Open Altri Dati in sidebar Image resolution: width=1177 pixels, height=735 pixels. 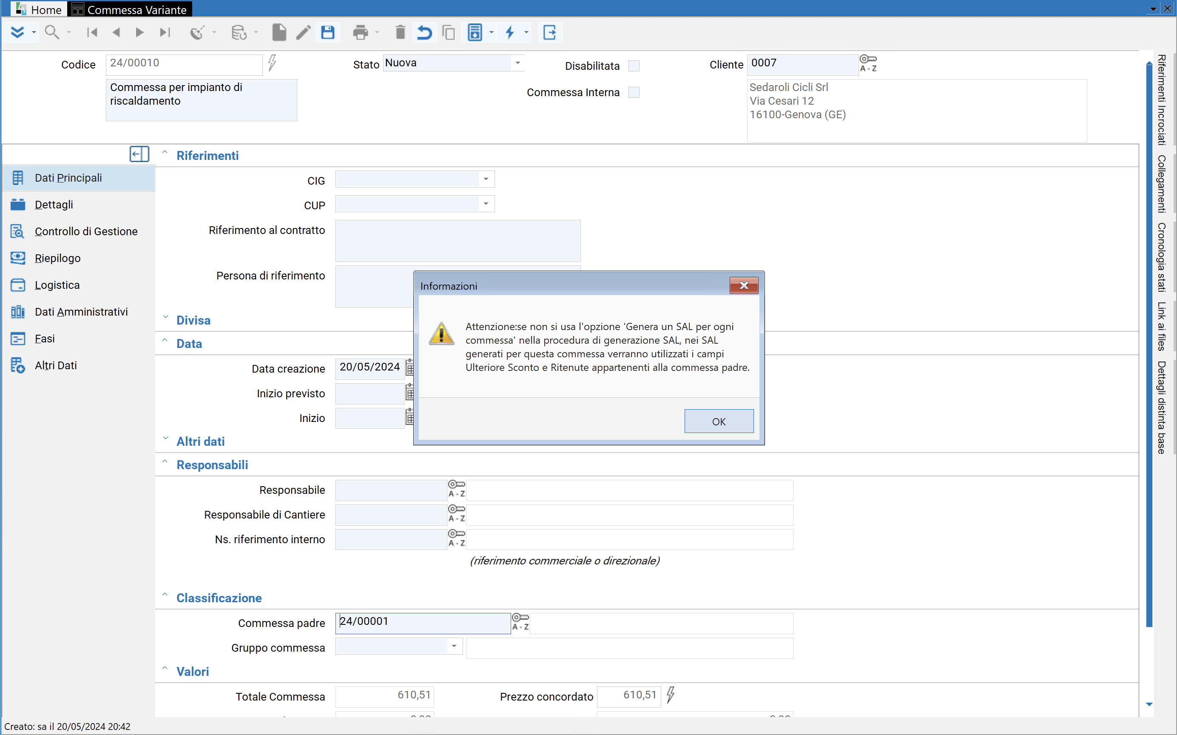click(x=78, y=365)
